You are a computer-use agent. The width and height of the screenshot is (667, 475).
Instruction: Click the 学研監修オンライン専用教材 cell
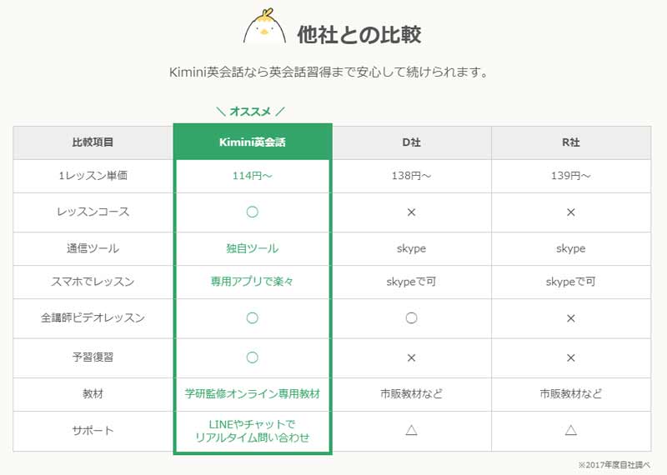tap(253, 394)
